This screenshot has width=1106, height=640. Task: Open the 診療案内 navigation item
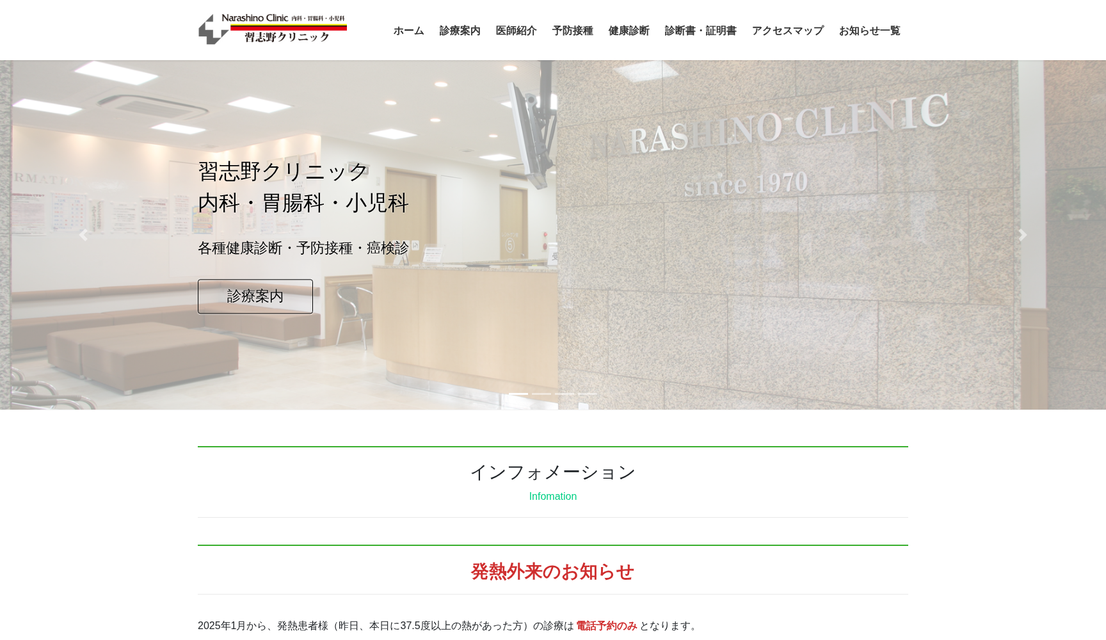coord(459,31)
